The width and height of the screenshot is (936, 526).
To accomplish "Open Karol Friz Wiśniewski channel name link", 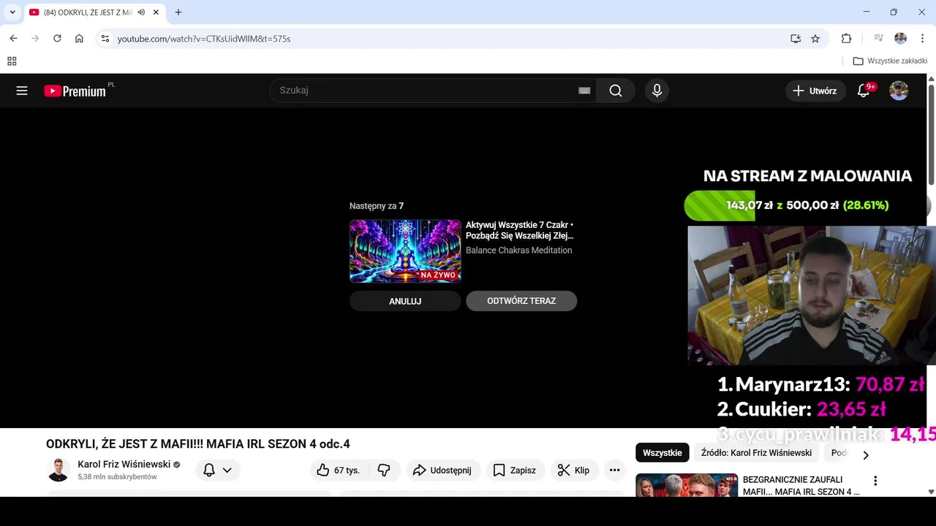I will point(124,464).
